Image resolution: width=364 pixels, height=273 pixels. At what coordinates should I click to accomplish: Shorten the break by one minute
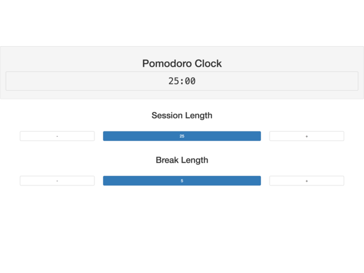tap(57, 181)
